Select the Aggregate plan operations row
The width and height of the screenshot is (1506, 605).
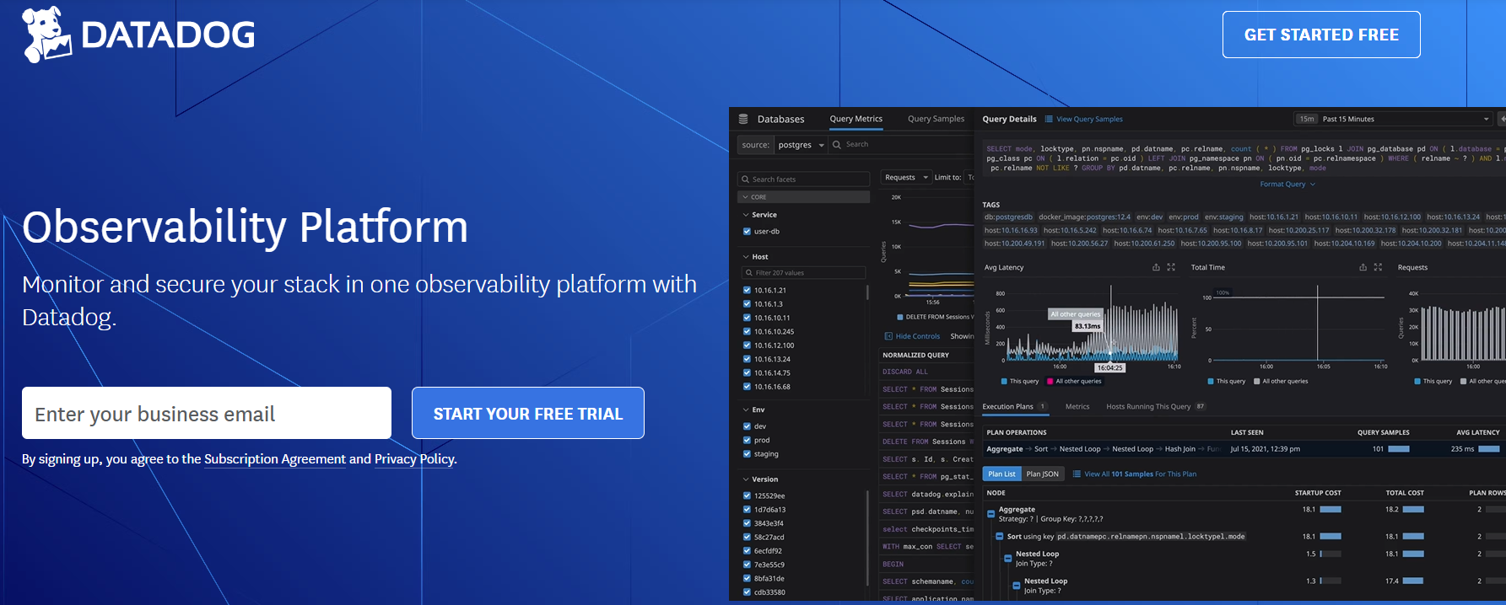click(x=1244, y=449)
